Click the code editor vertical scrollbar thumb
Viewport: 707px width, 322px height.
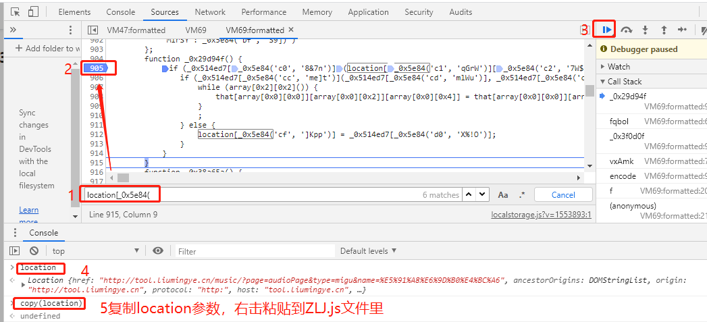[x=590, y=90]
